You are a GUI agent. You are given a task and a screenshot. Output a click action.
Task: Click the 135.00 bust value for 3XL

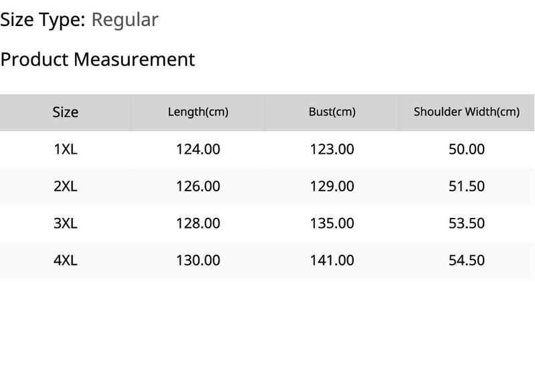pos(332,223)
